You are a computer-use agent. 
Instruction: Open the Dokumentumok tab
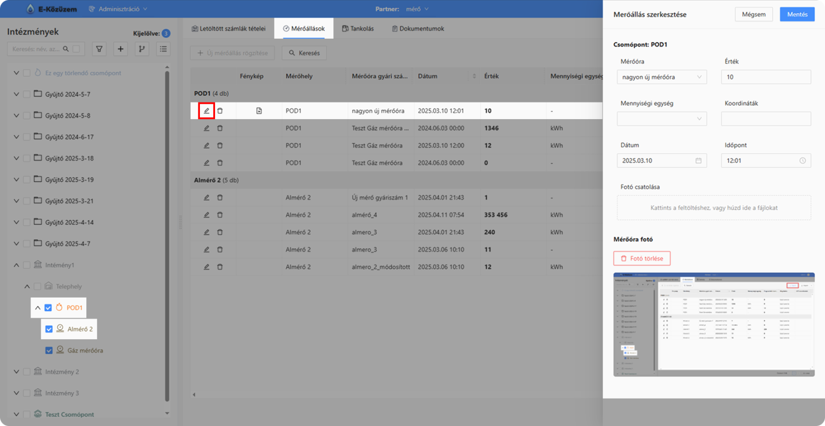417,28
